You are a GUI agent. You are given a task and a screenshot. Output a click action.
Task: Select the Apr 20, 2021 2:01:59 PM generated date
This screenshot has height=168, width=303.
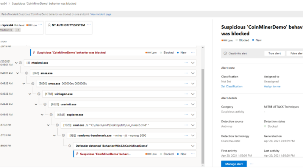pos(279,141)
